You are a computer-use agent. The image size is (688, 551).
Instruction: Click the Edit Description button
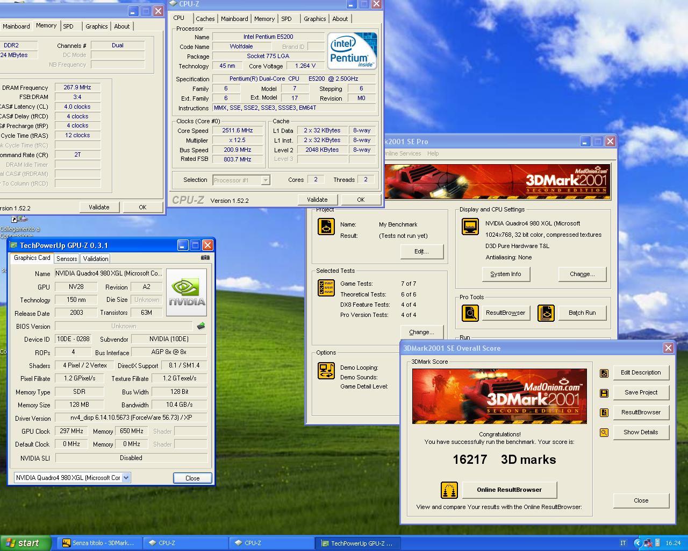(x=641, y=372)
